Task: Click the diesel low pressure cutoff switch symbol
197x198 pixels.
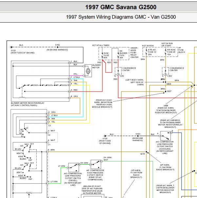Action: point(73,167)
